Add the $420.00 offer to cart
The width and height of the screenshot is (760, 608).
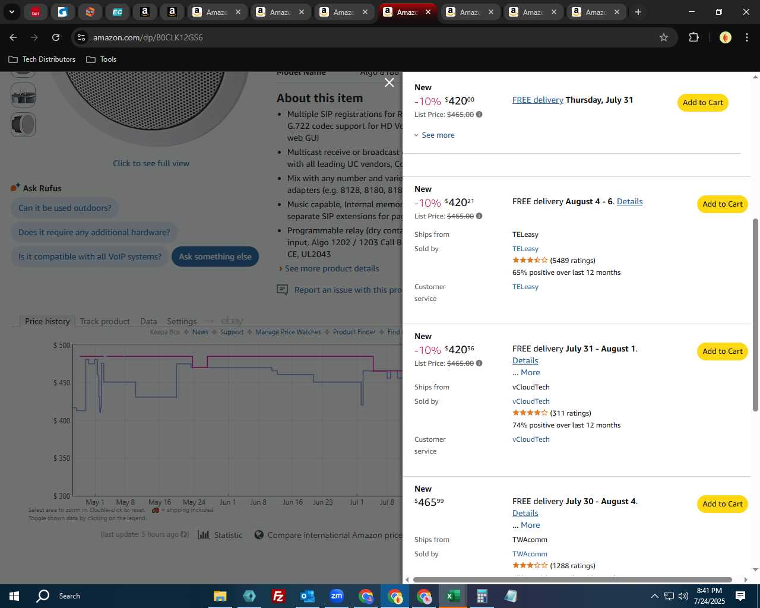click(702, 103)
